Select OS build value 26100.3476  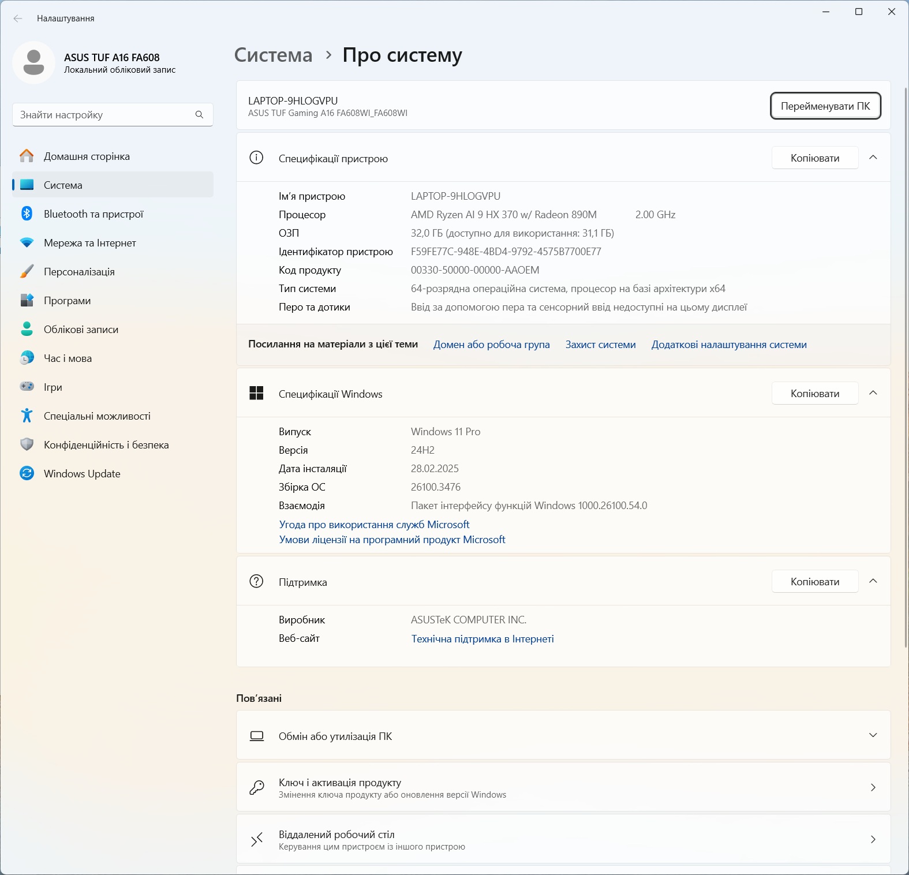tap(436, 487)
